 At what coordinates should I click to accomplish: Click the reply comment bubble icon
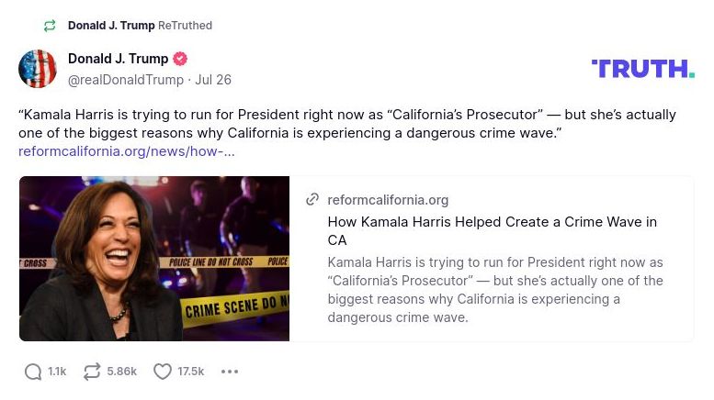point(33,372)
